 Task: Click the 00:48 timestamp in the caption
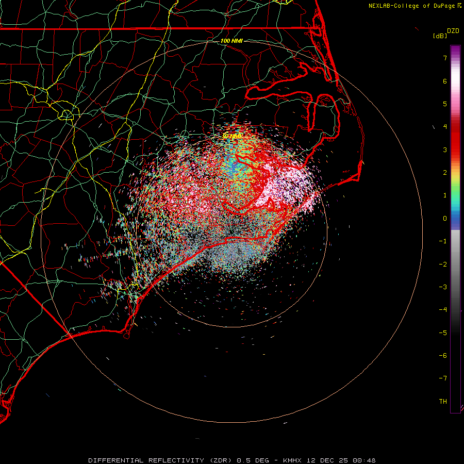pyautogui.click(x=364, y=460)
